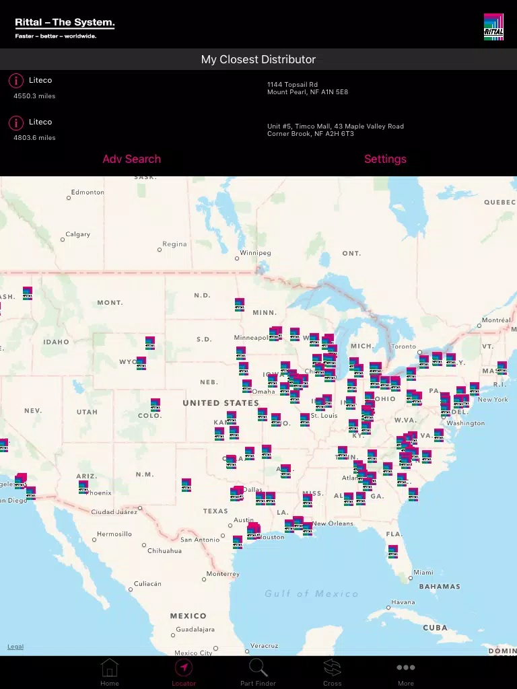The height and width of the screenshot is (689, 517).
Task: Select the pin south of Austin, Texas
Action: pos(238,542)
